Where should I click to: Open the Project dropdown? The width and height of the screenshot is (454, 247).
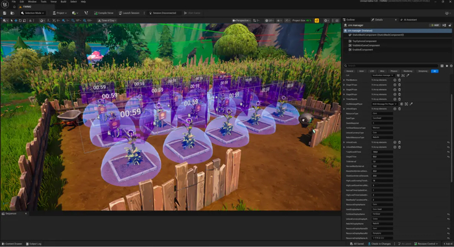point(60,13)
